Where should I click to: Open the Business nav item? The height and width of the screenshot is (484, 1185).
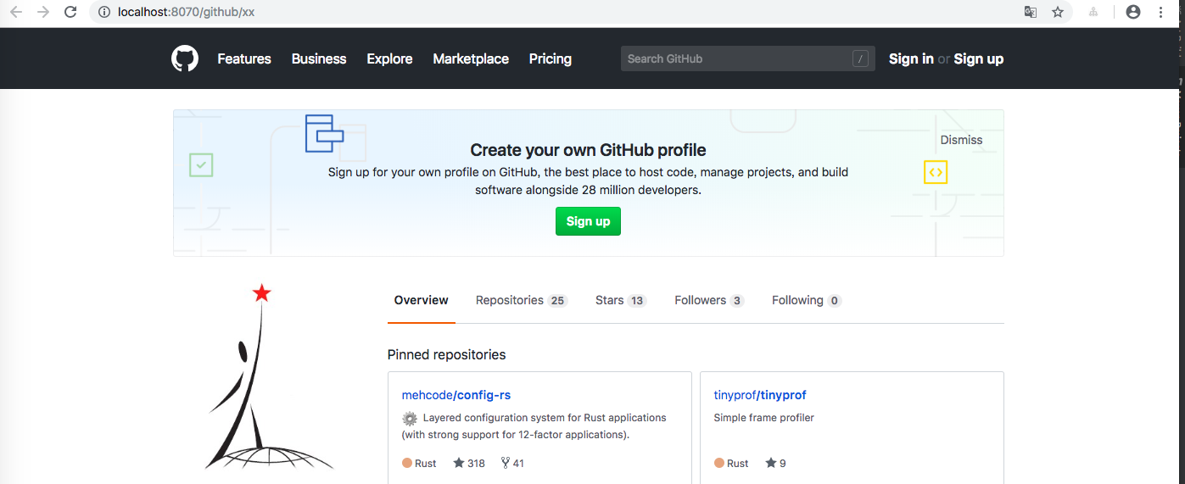click(319, 58)
